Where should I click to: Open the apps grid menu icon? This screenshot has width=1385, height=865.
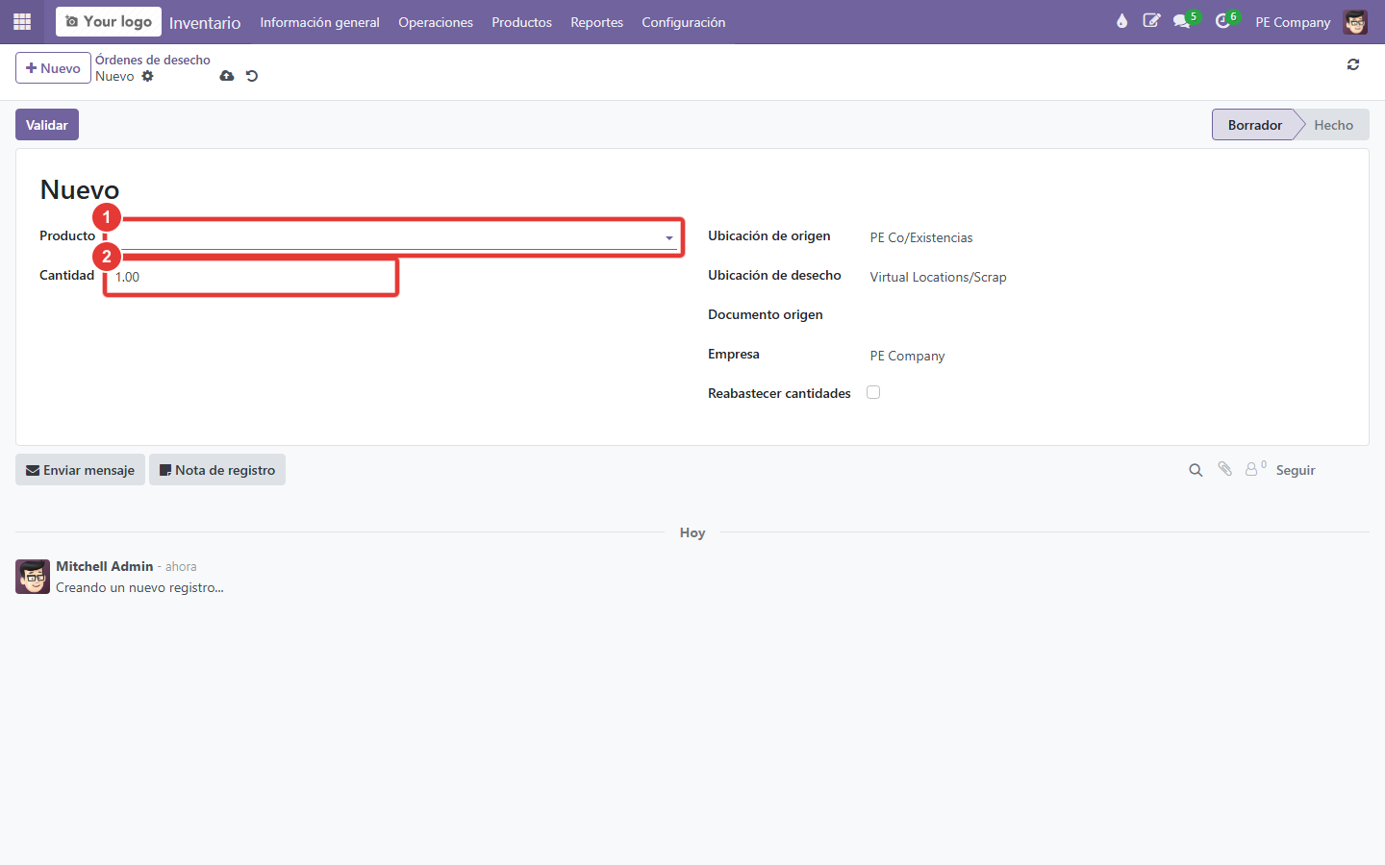[x=22, y=21]
